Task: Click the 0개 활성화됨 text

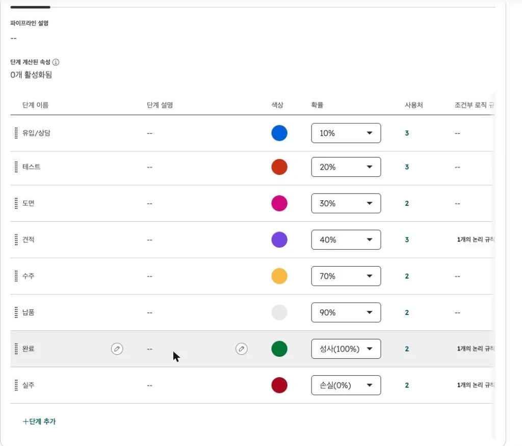Action: [x=31, y=75]
